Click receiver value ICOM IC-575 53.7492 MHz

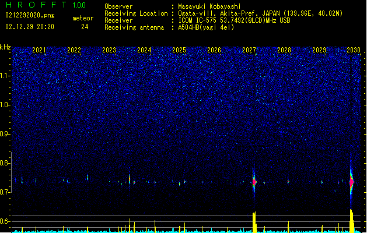click(234, 20)
